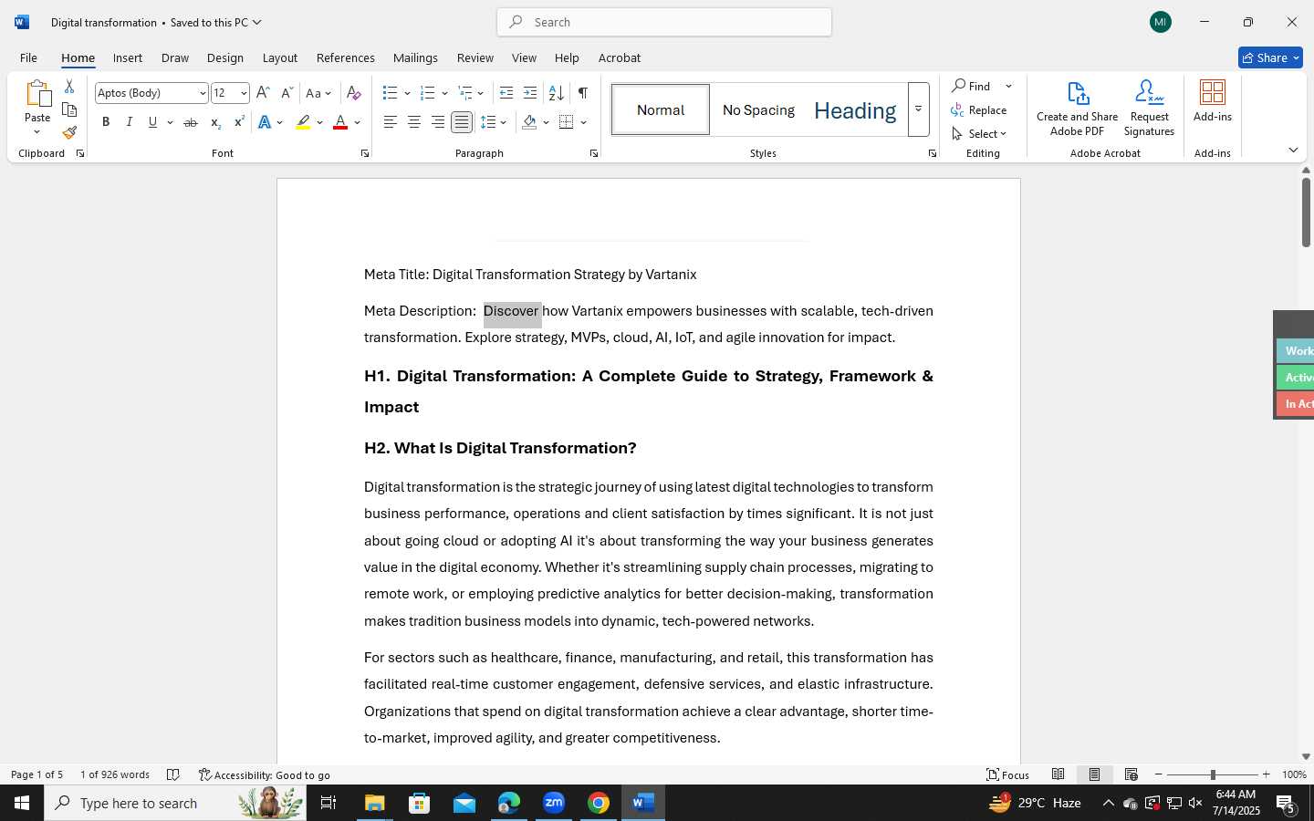Click the title bar Search box

point(664,22)
